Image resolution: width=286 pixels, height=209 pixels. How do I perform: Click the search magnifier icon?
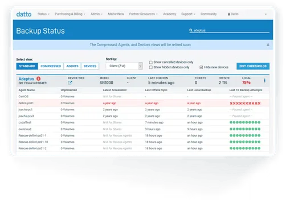click(191, 30)
